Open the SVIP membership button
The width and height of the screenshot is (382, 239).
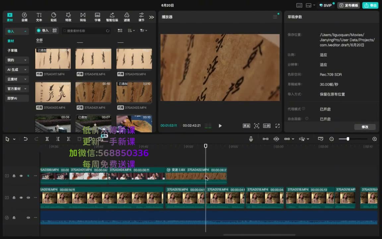point(326,5)
